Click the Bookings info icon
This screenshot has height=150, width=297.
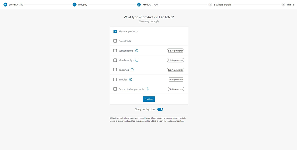(132, 70)
